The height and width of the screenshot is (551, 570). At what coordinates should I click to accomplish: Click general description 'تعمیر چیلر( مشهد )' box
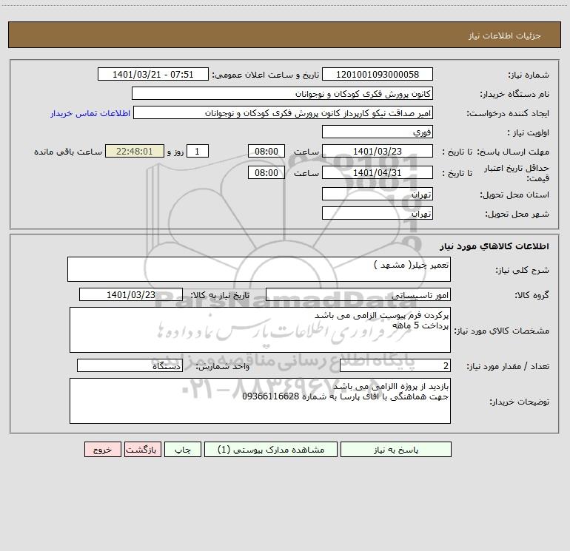259,269
